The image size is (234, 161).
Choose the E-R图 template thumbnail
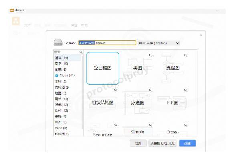pos(173,103)
